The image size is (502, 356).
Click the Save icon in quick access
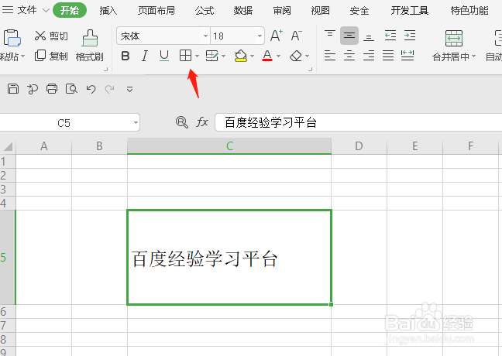(x=13, y=88)
